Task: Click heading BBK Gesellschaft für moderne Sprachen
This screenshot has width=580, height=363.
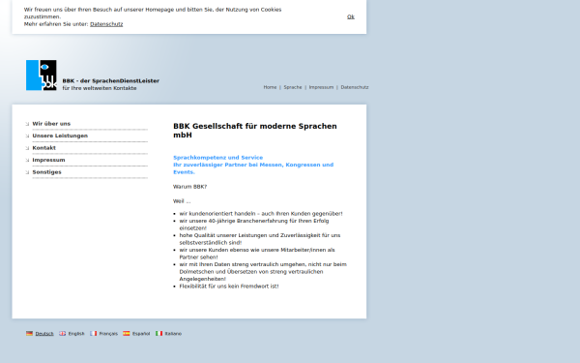Action: (255, 131)
